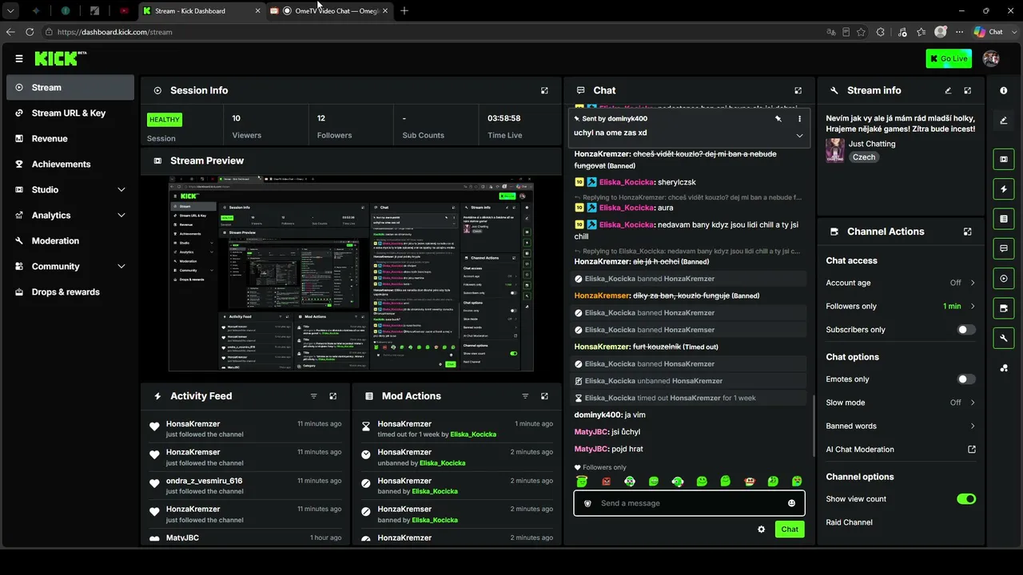Expand the Stream info panel
Screen dimensions: 1023x575
point(968,91)
